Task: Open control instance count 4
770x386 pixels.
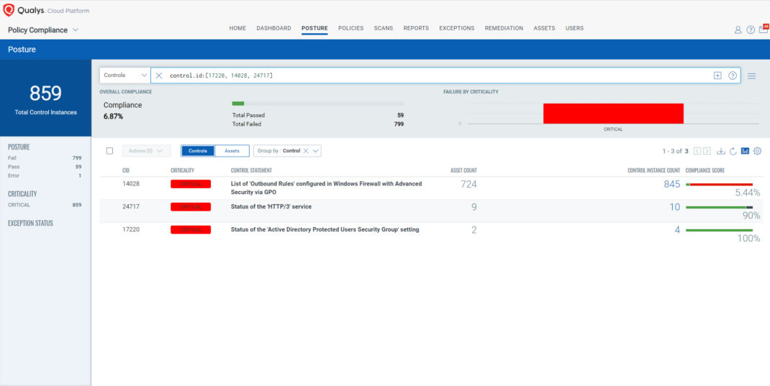Action: (x=677, y=230)
